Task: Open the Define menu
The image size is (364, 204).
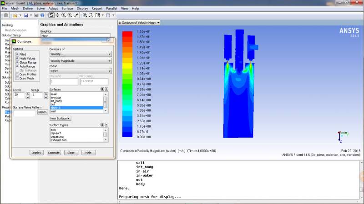Action: [x=28, y=8]
